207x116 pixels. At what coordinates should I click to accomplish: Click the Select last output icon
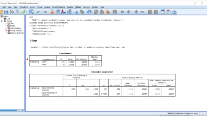point(89,12)
